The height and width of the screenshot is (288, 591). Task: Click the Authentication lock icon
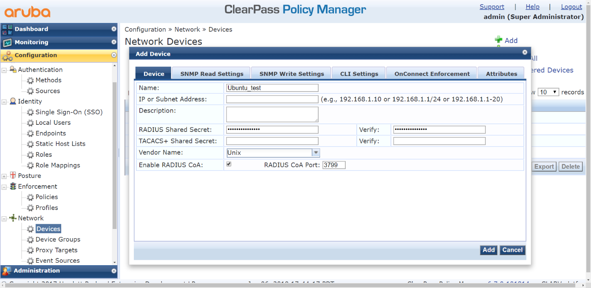pos(13,70)
